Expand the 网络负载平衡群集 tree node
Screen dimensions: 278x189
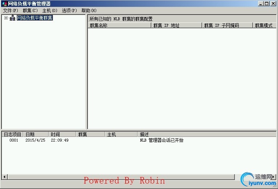point(6,18)
